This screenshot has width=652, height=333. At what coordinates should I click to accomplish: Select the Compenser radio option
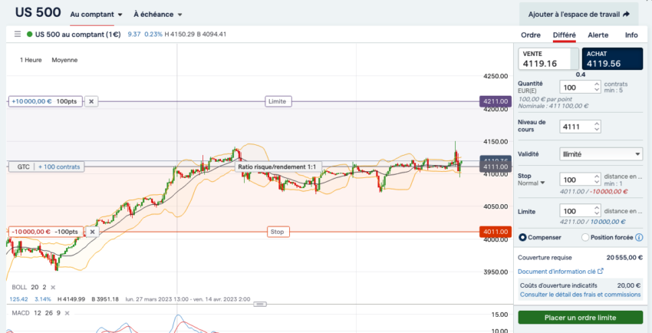coord(524,238)
